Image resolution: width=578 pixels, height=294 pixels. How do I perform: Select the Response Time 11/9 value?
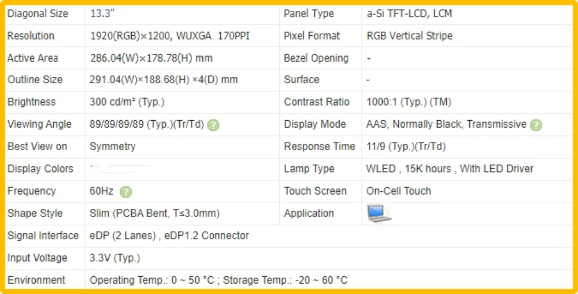[406, 147]
